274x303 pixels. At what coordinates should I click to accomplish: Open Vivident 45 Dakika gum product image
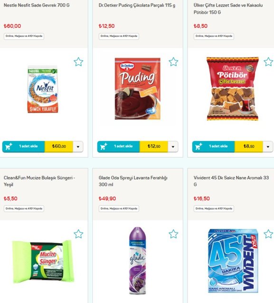pos(233,261)
